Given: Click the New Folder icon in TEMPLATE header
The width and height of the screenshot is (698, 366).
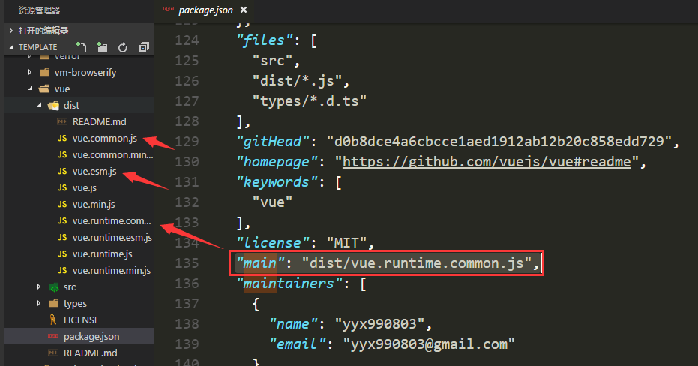Looking at the screenshot, I should coord(103,47).
